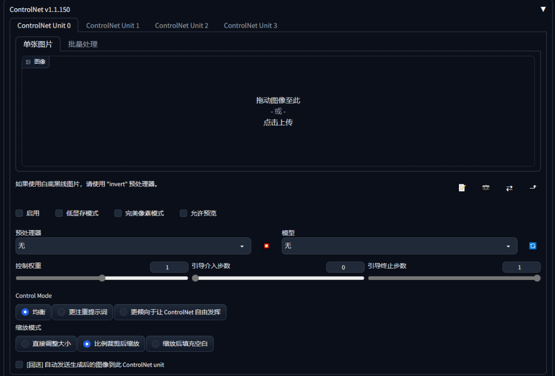
Task: Click the curved arrow send-dimensions icon
Action: coord(533,187)
